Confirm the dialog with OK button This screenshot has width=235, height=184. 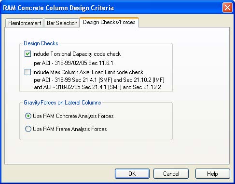click(132, 174)
